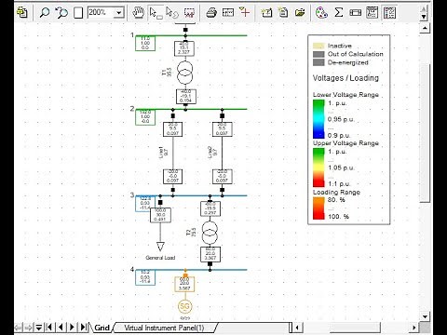Screen dimensions: 447x335
Task: Click the Inactive legend color swatch
Action: click(x=318, y=46)
